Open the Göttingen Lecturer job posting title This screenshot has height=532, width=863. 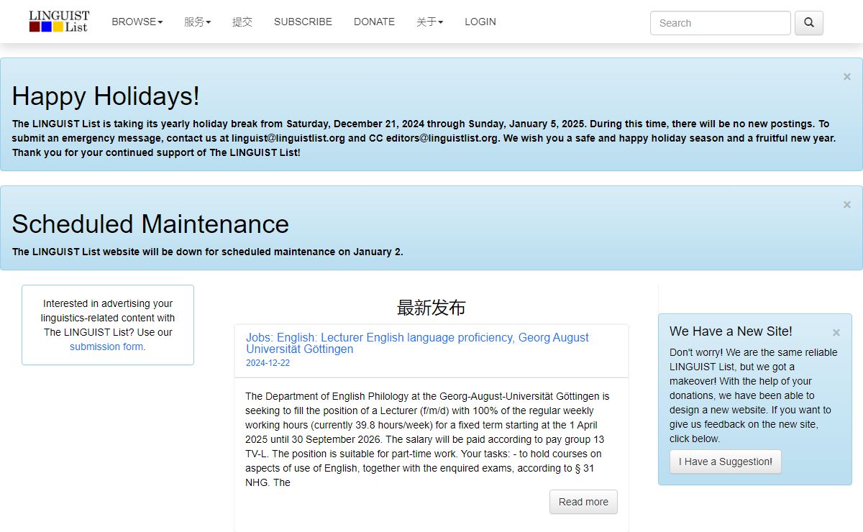click(x=417, y=343)
